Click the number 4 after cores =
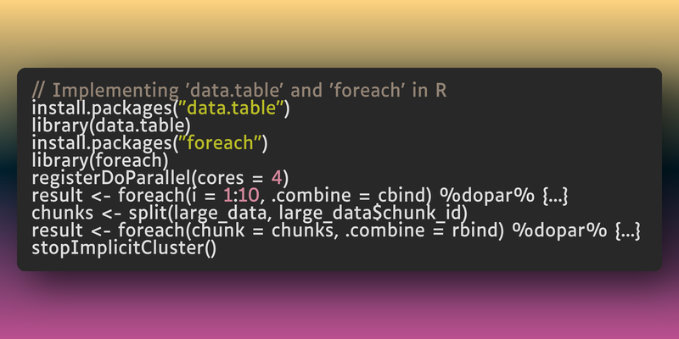The image size is (679, 339). [x=277, y=178]
